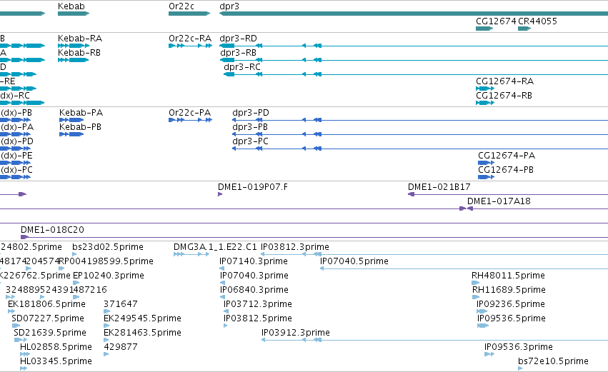Select the Kebab-PB protein label
This screenshot has width=608, height=372.
(80, 127)
